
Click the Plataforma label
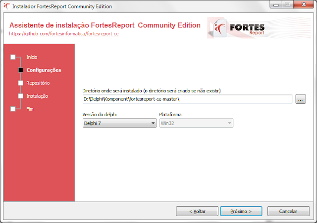[x=170, y=115]
